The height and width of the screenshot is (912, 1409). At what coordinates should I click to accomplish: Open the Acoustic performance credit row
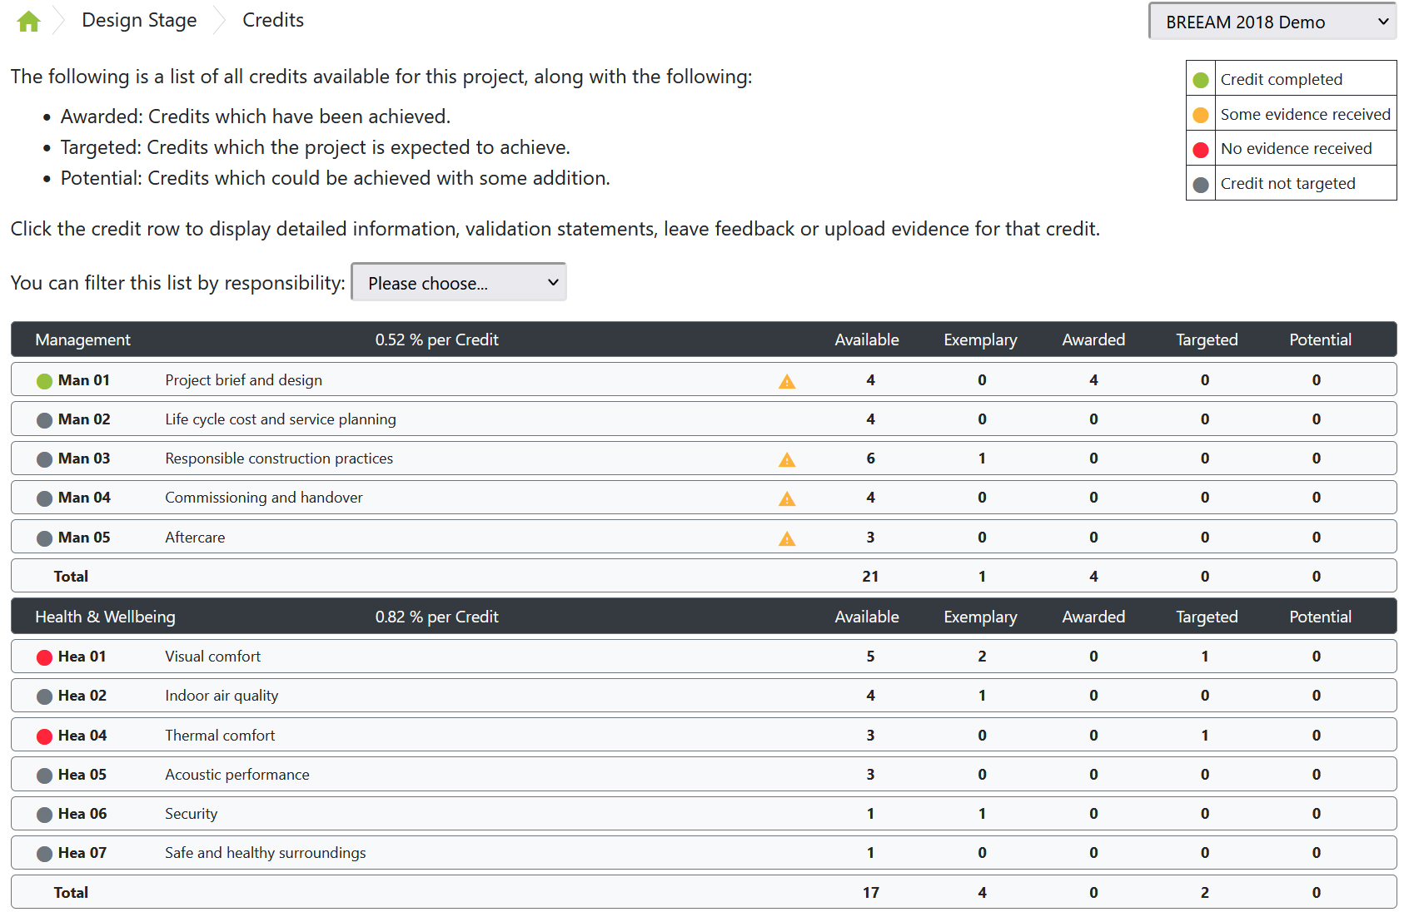(704, 774)
